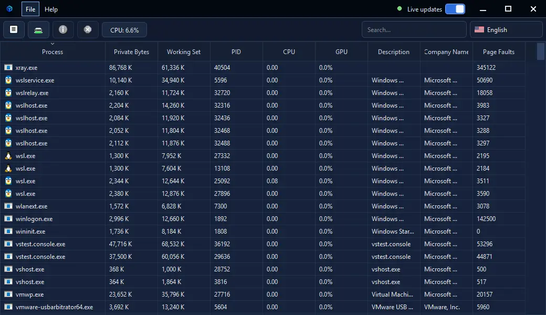Sort by Description column header

tap(394, 51)
